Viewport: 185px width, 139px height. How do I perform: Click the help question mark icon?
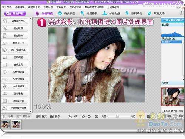tap(181, 13)
